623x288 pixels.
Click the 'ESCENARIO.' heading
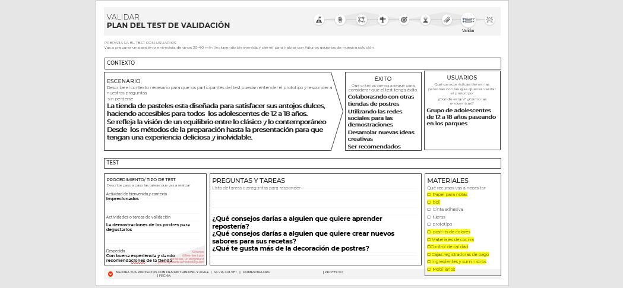124,81
